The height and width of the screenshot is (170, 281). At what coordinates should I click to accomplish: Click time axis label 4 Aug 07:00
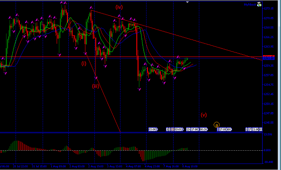coord(134,166)
